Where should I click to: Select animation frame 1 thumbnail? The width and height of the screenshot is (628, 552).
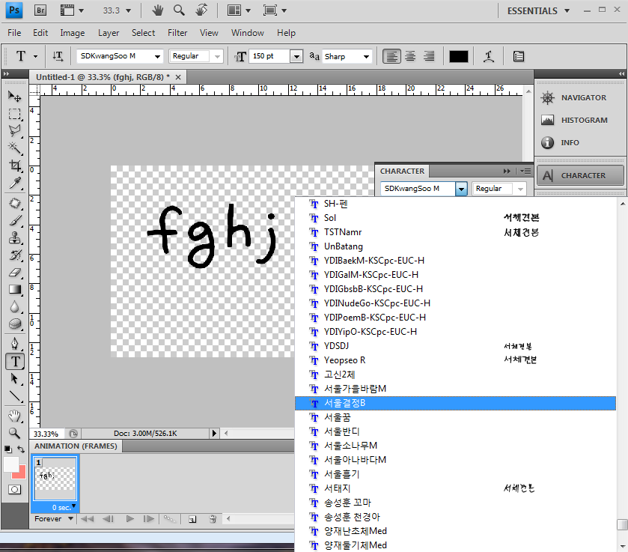pos(55,479)
